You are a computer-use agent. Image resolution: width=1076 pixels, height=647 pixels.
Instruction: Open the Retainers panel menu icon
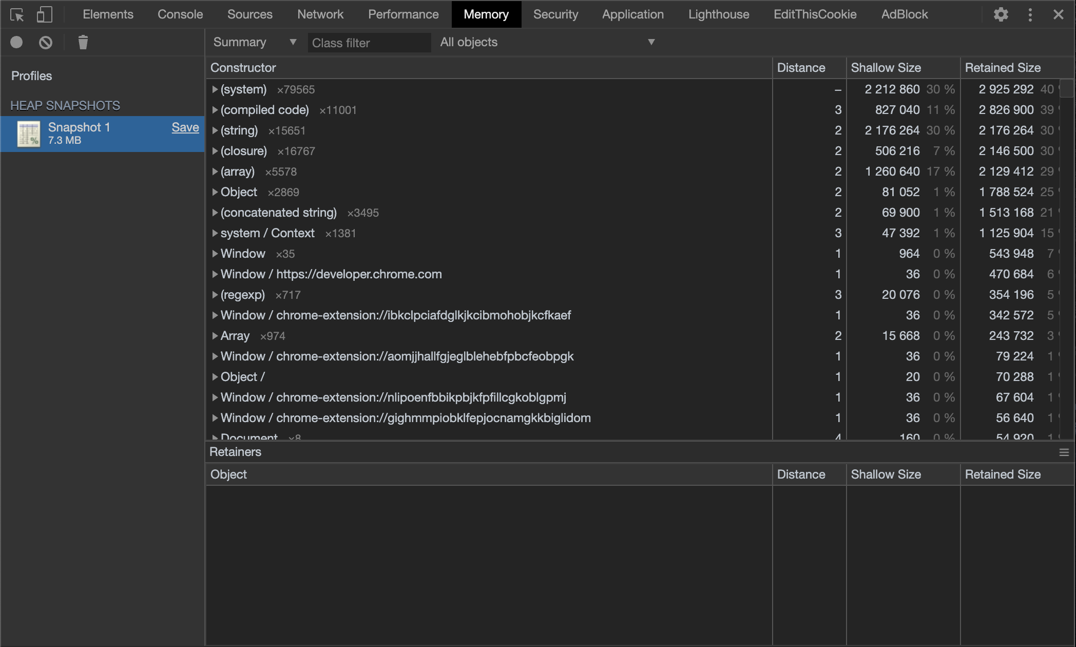1064,452
